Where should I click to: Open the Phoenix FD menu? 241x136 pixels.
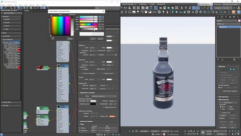pyautogui.click(x=161, y=4)
